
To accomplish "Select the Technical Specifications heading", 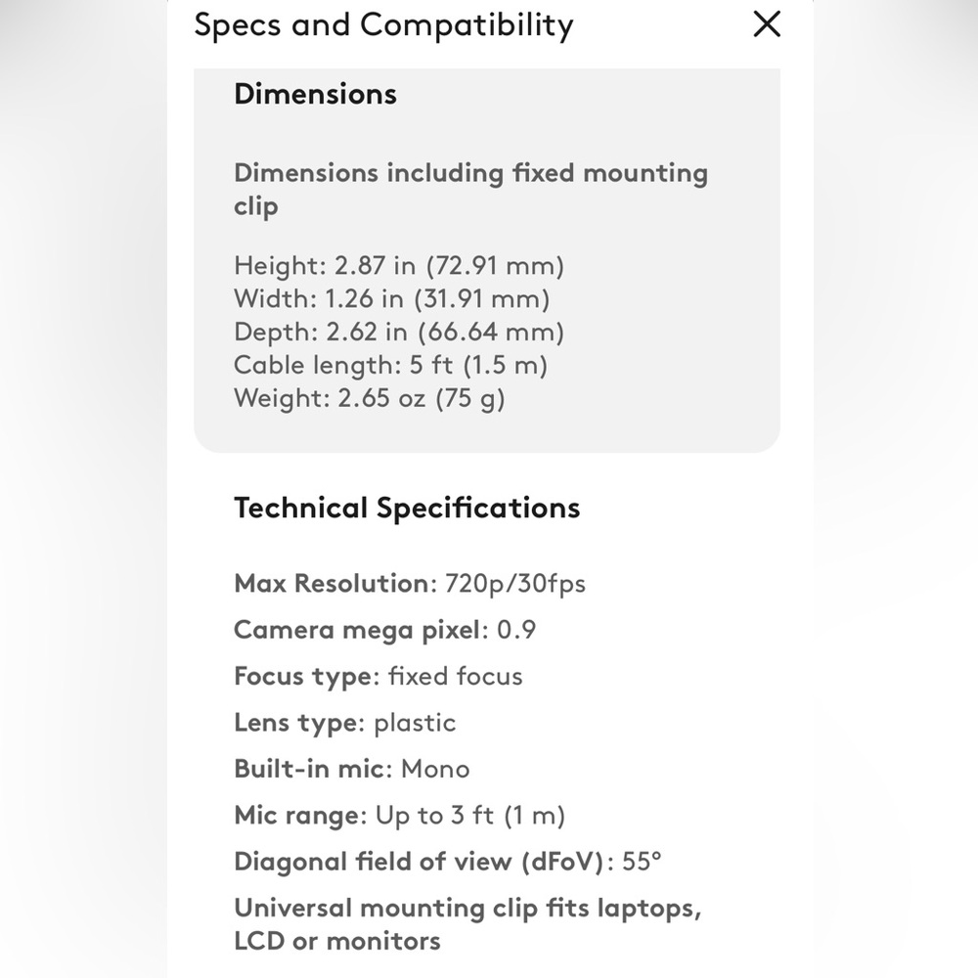I will click(407, 508).
